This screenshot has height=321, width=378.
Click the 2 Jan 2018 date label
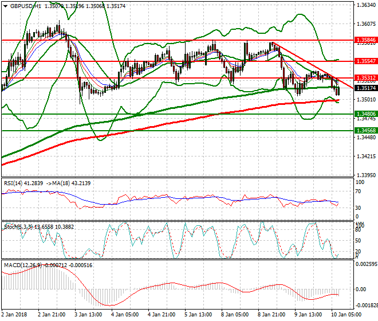point(17,315)
